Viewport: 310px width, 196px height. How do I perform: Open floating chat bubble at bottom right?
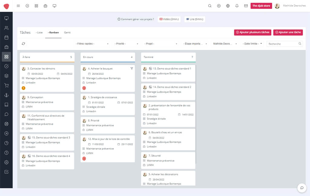click(x=302, y=188)
